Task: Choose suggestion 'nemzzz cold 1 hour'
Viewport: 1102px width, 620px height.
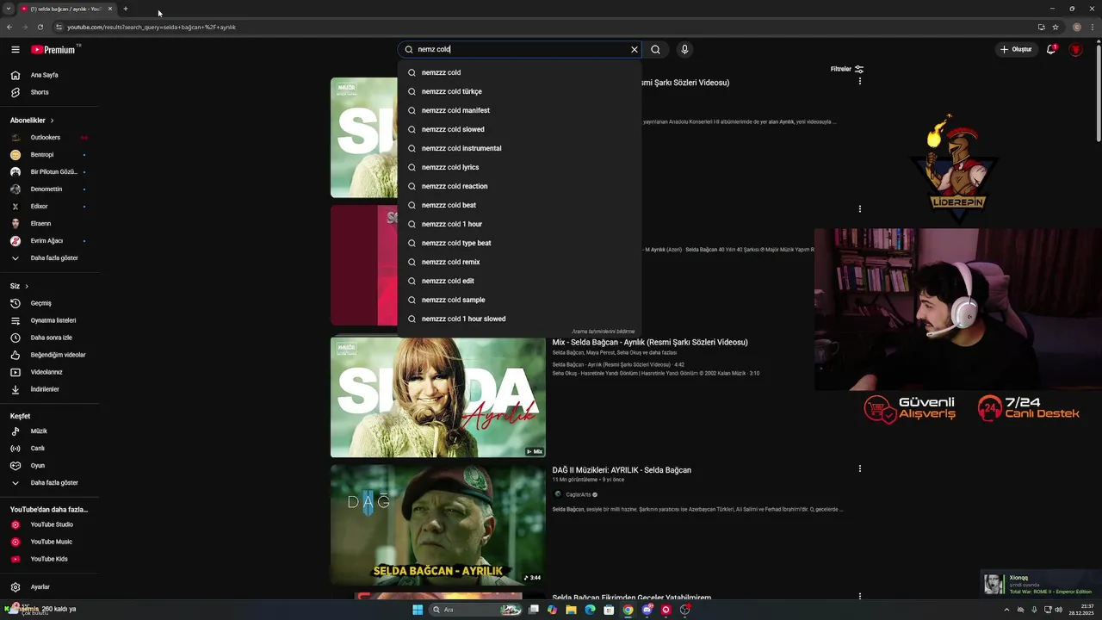Action: [x=520, y=224]
